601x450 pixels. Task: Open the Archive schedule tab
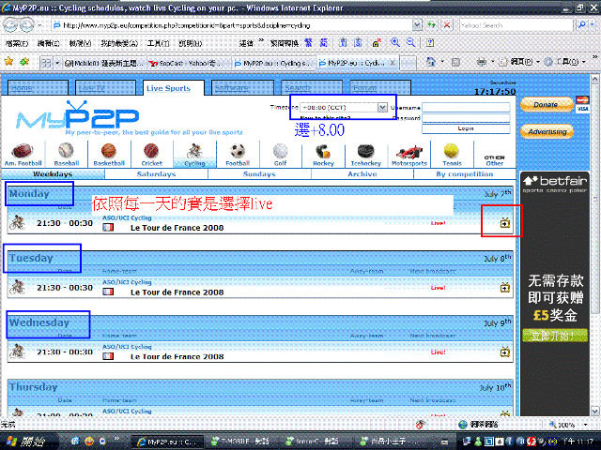click(x=362, y=174)
